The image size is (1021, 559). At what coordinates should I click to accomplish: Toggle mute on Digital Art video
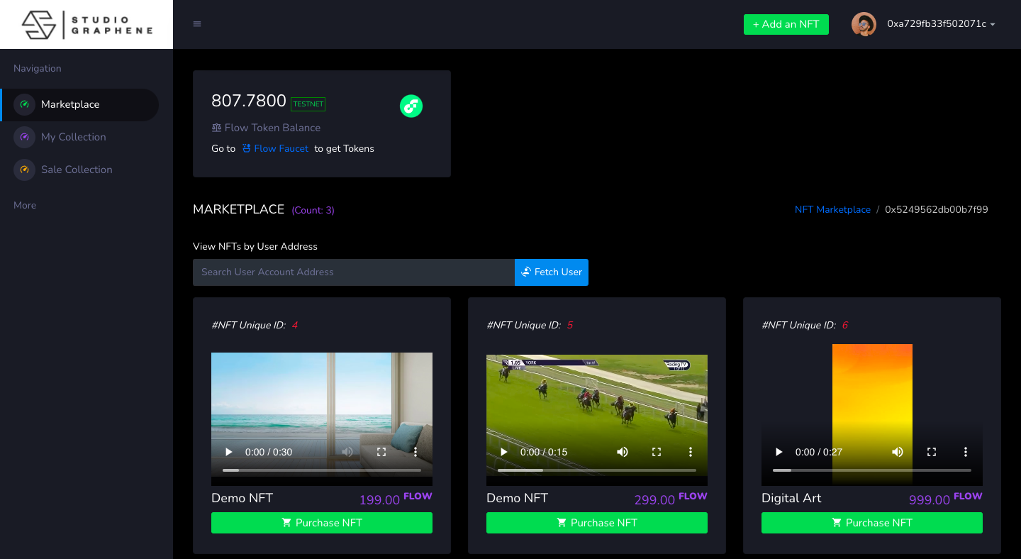pyautogui.click(x=898, y=452)
